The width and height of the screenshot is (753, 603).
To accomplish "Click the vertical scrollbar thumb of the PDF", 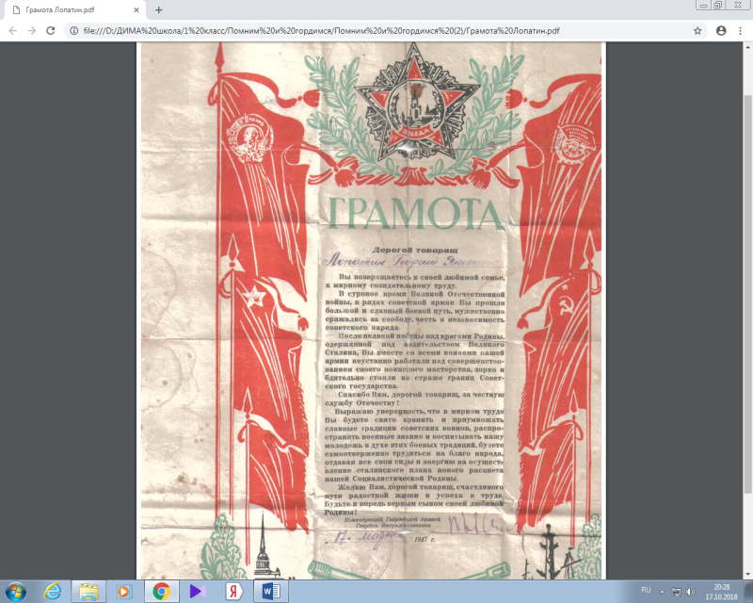I will [x=747, y=294].
